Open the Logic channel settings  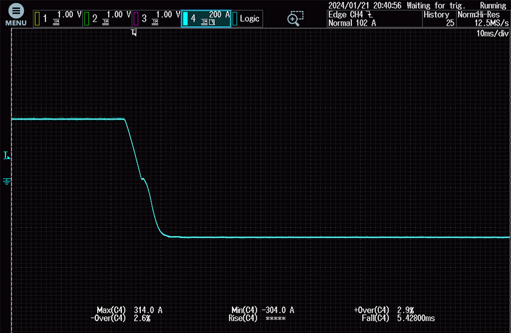(x=246, y=18)
